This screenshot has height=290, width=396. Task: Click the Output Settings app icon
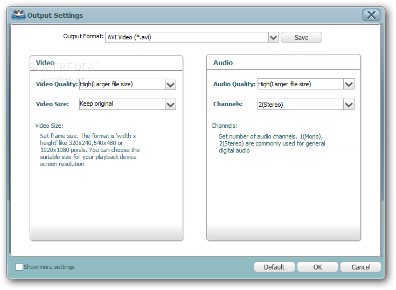pos(18,15)
